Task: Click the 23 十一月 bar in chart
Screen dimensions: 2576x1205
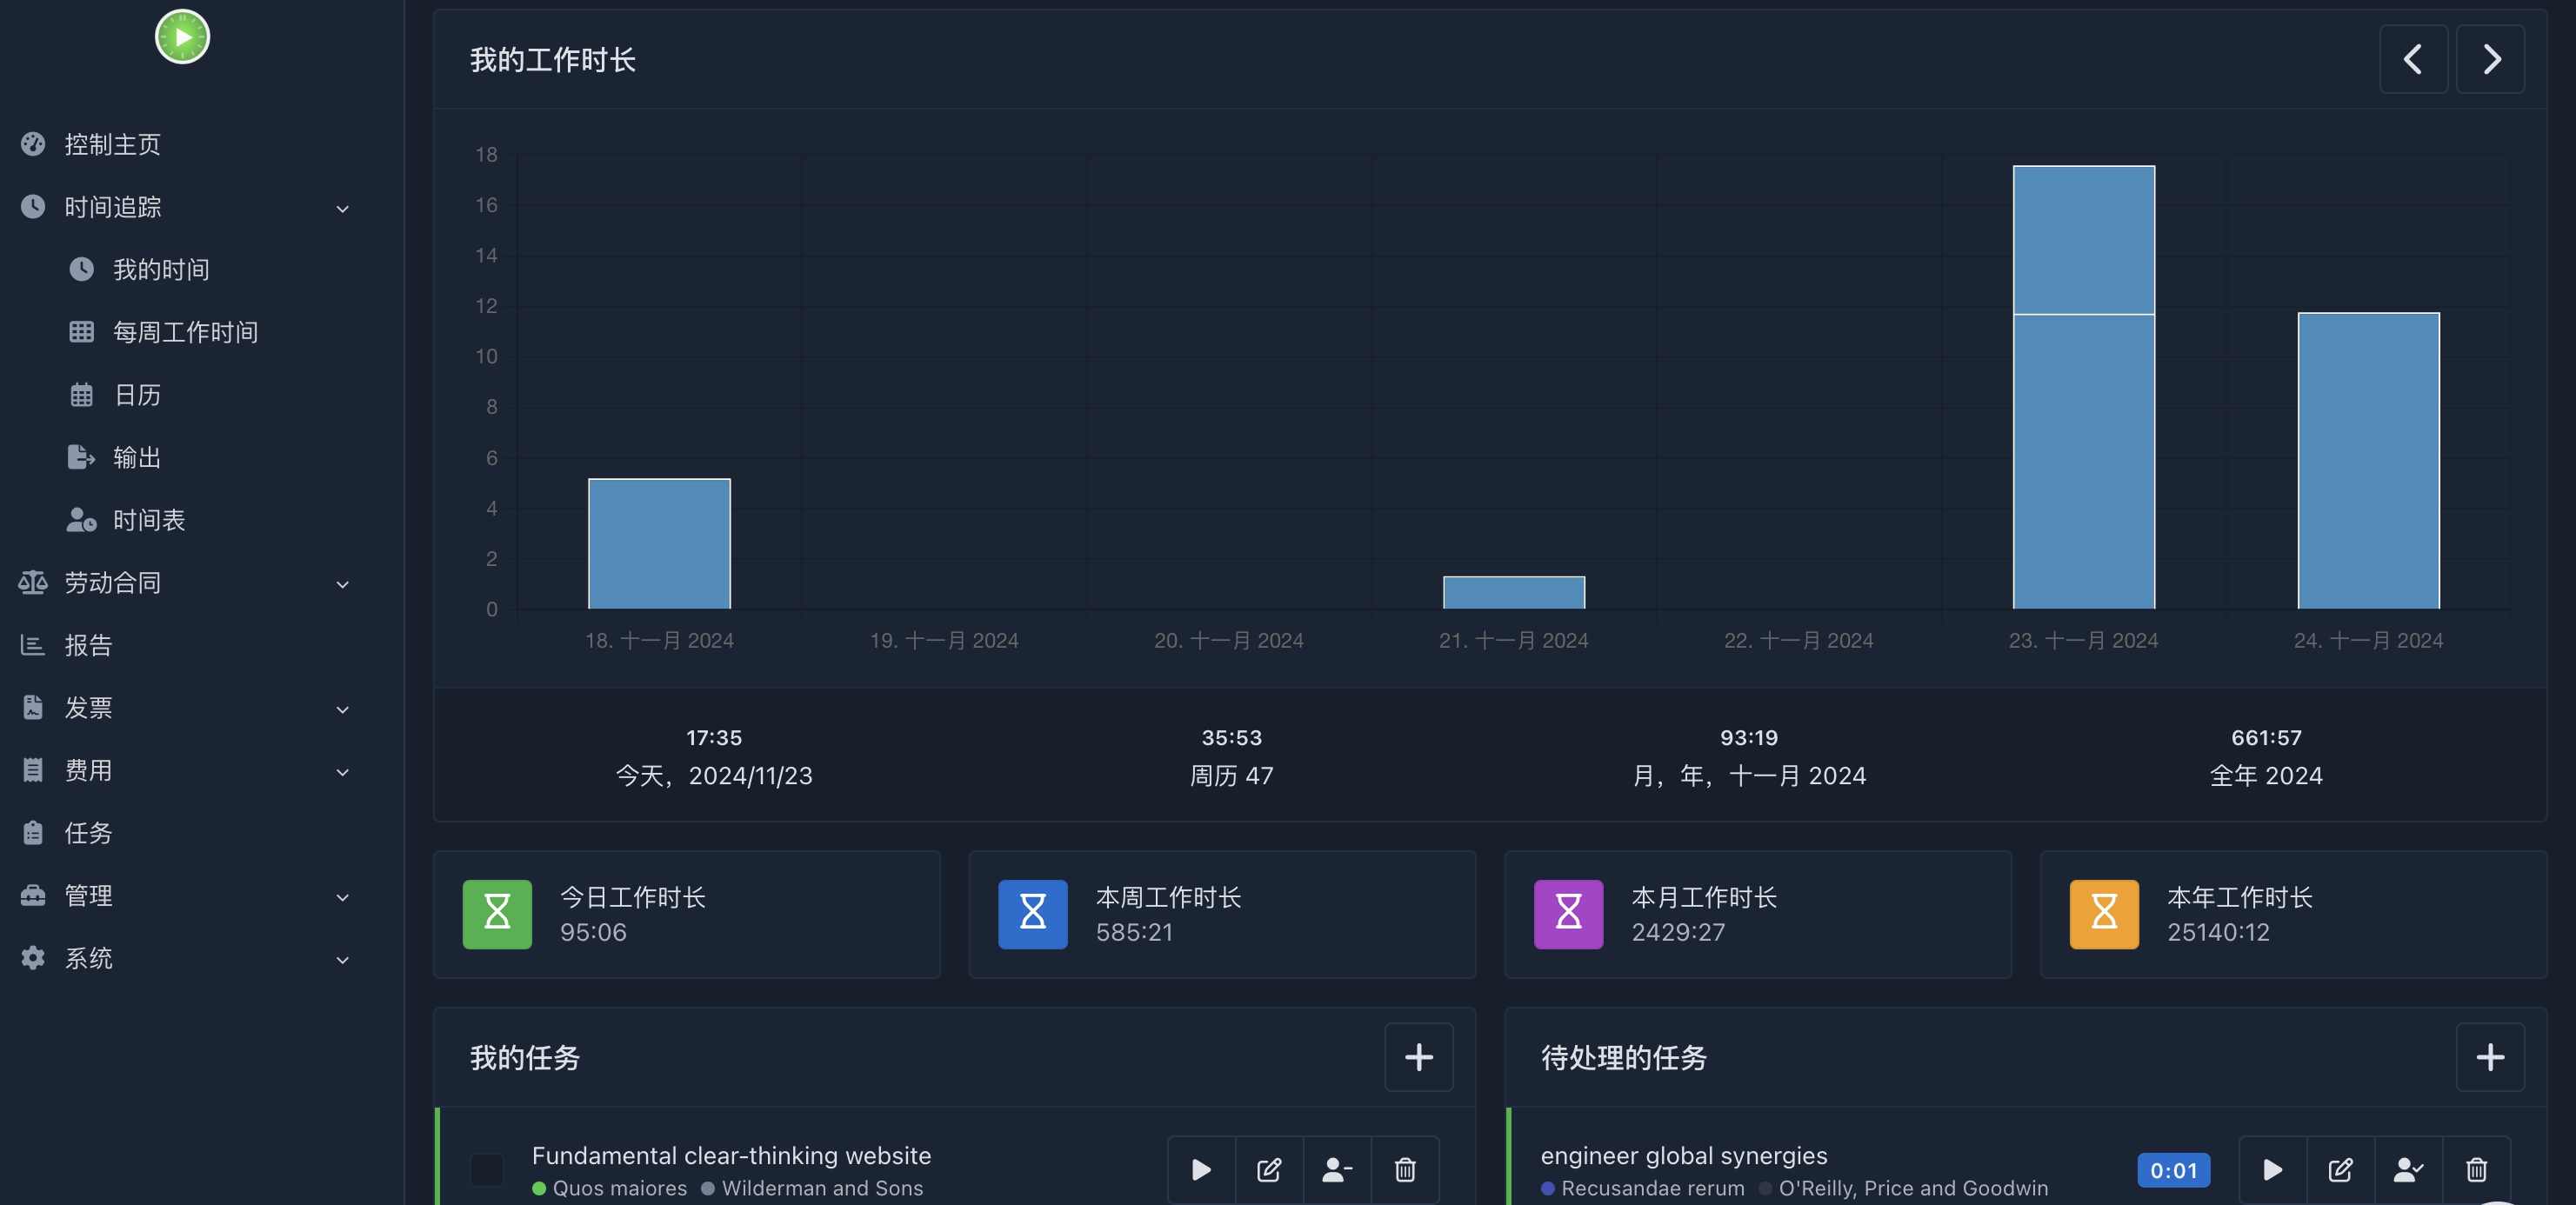Action: pos(2083,387)
